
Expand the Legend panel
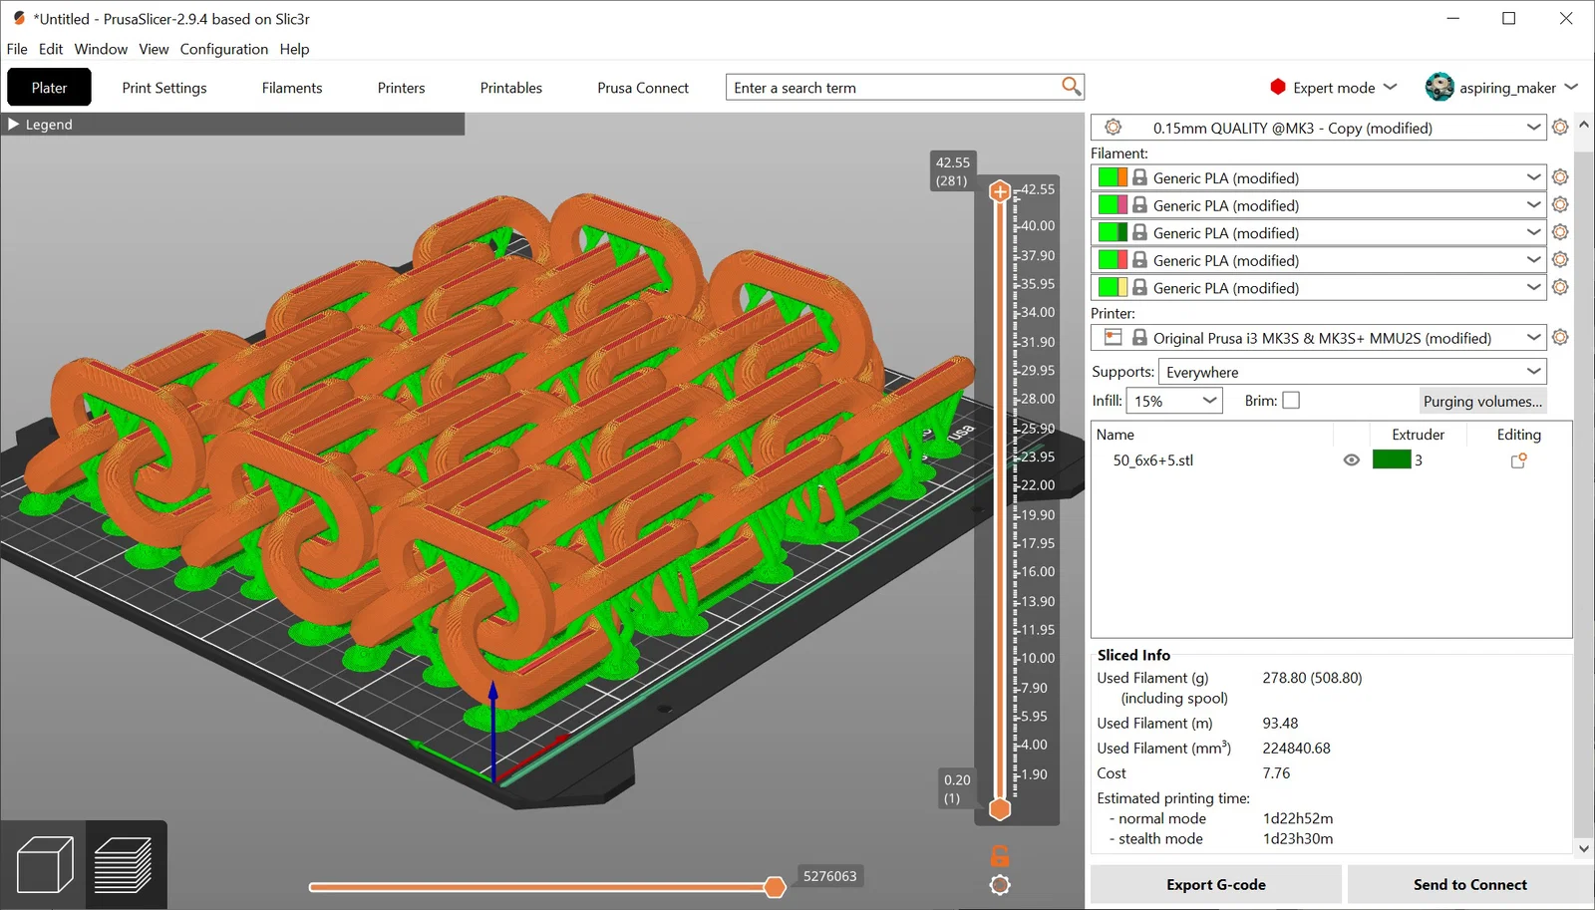(x=14, y=125)
